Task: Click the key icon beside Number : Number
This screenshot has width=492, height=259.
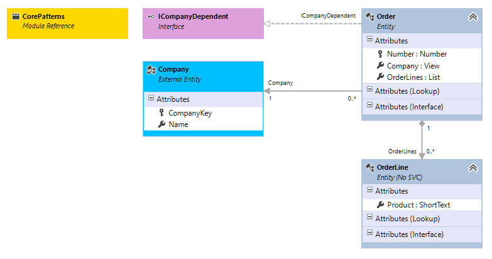Action: pos(380,54)
